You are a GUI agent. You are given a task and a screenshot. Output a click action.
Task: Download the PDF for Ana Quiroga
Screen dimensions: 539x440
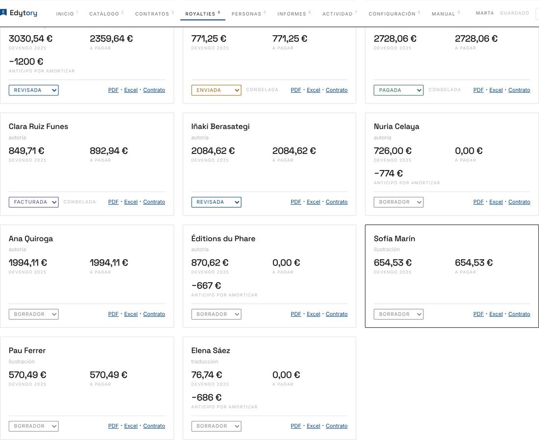(113, 314)
